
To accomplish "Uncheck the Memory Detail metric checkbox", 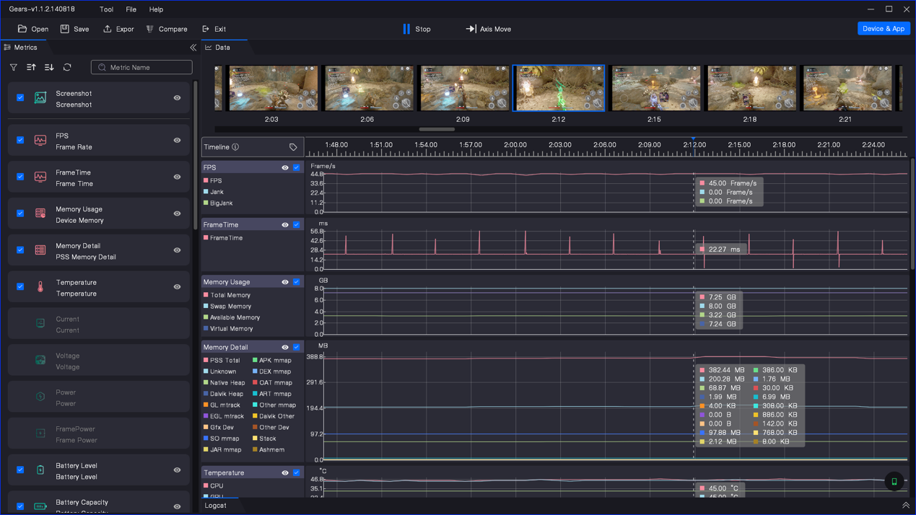I will coord(20,250).
